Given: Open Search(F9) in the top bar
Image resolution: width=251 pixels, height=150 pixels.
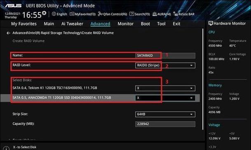Looking at the screenshot, I should [140, 14].
